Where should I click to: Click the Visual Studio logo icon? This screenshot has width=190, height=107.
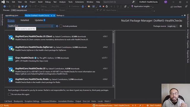point(3,2)
